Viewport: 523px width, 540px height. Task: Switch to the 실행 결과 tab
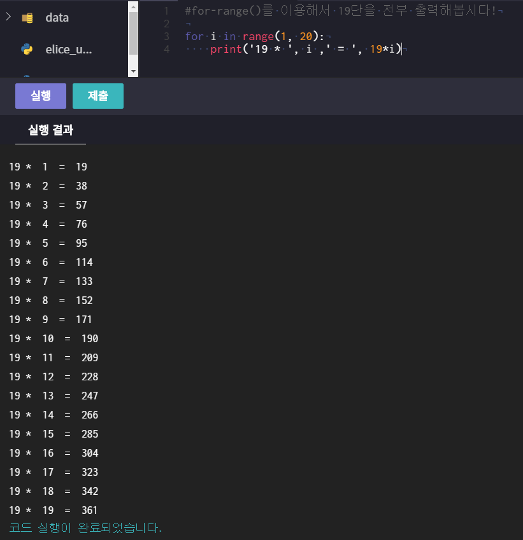point(51,130)
